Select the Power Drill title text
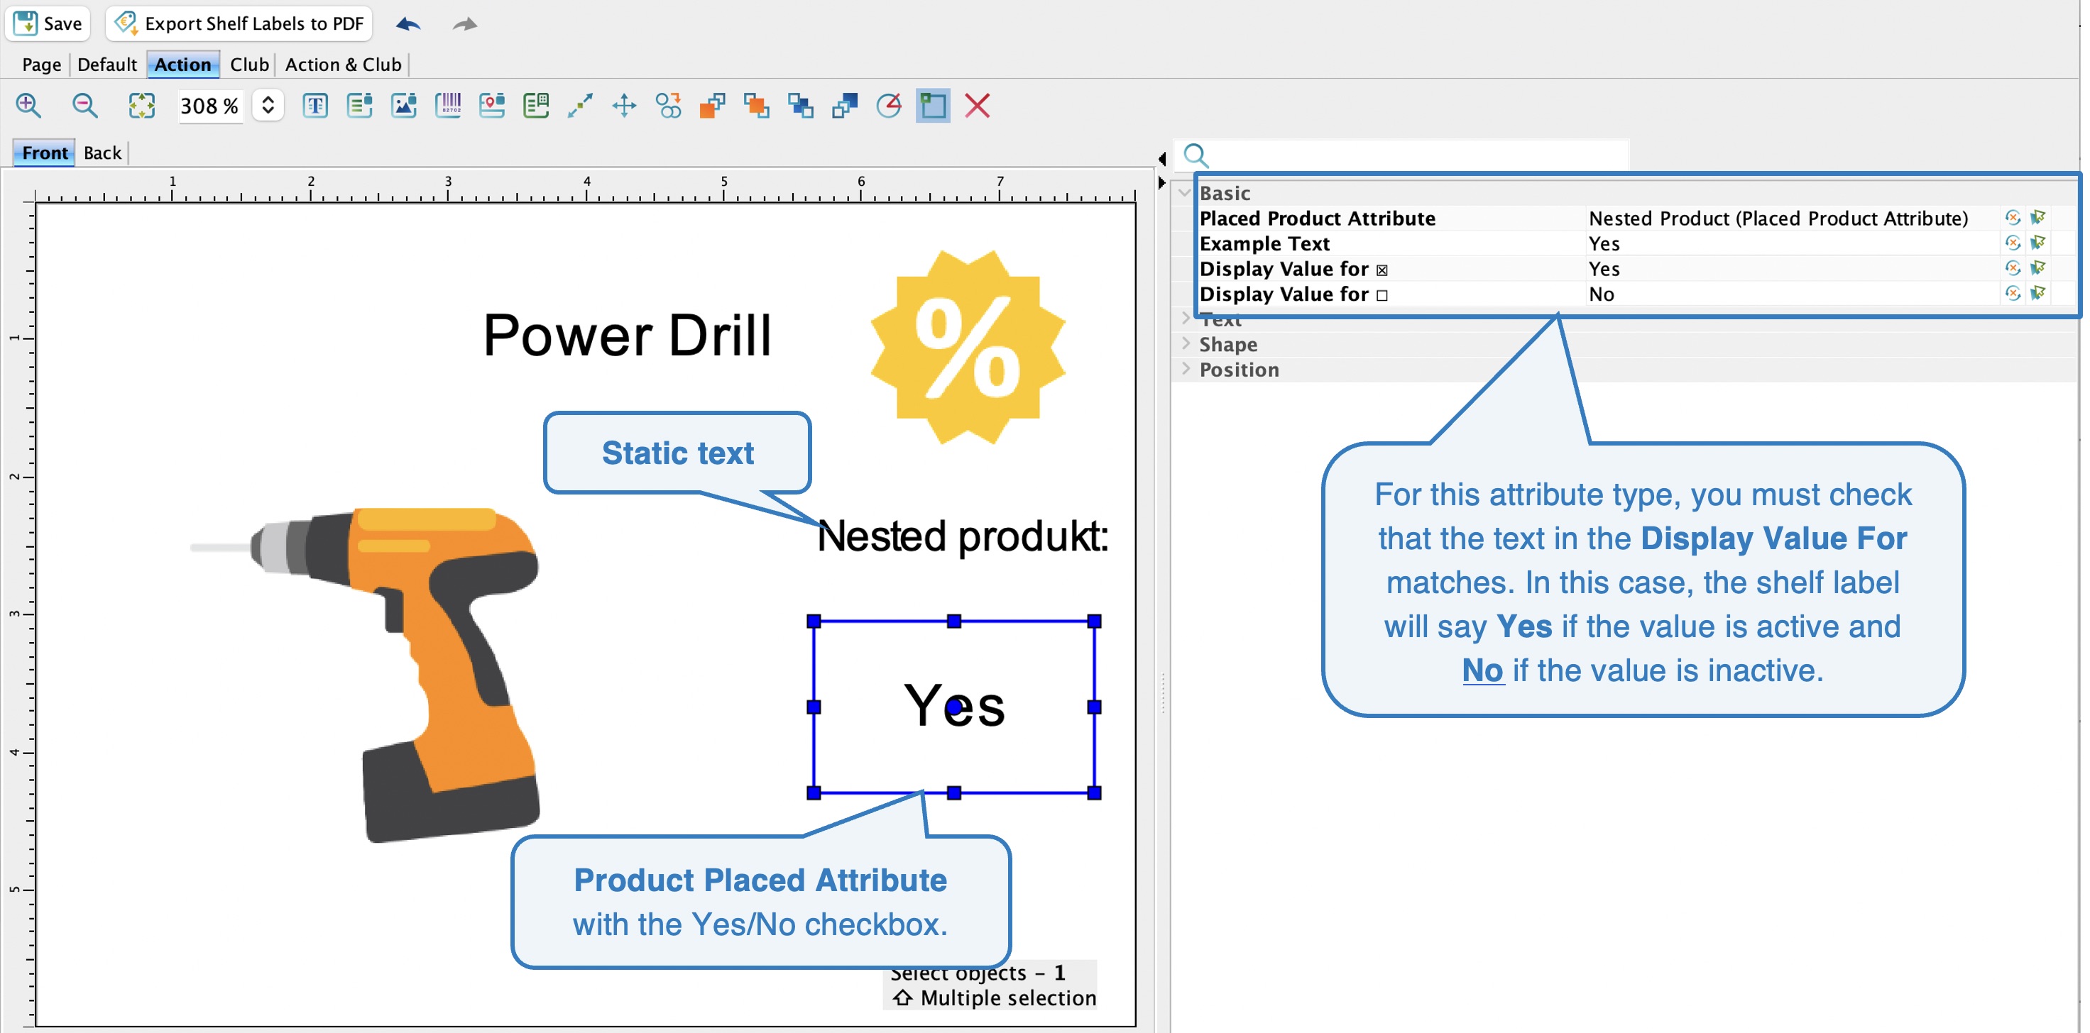 click(x=627, y=335)
